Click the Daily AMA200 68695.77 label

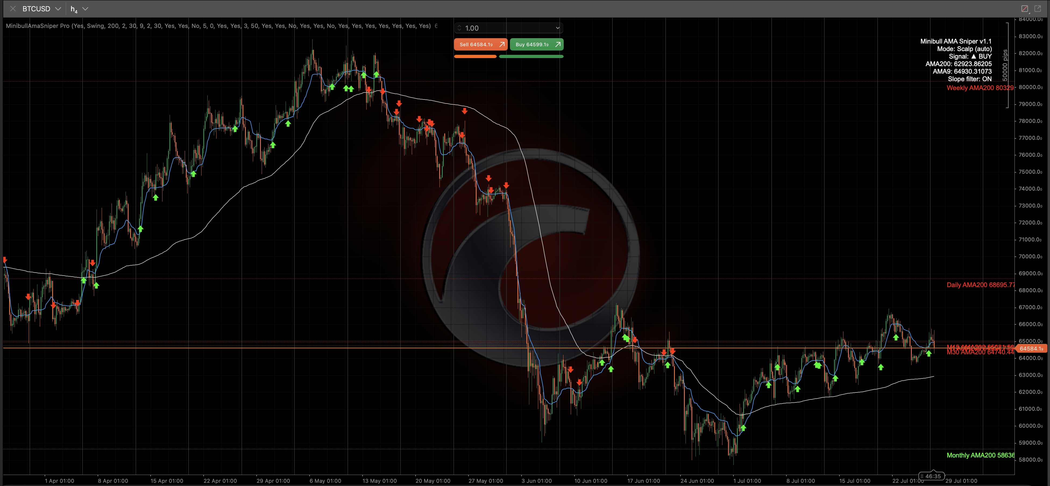[x=980, y=285]
